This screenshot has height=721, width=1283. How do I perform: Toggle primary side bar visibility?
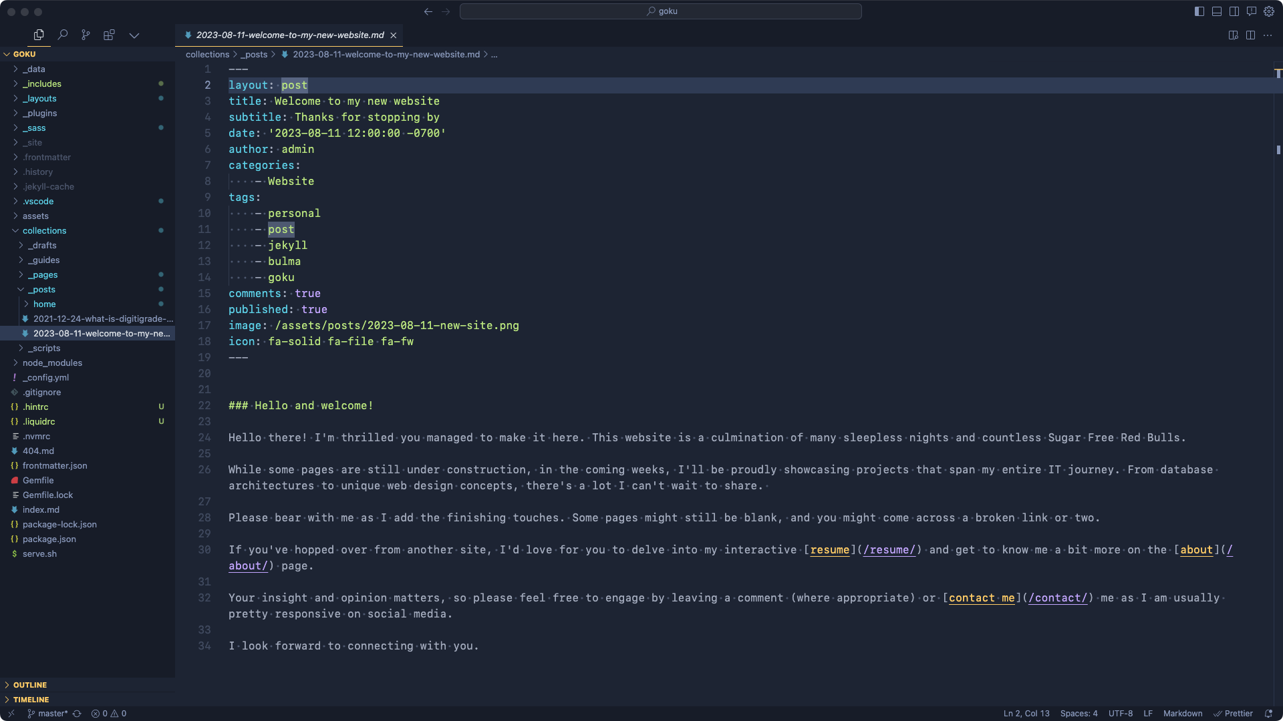(1199, 11)
